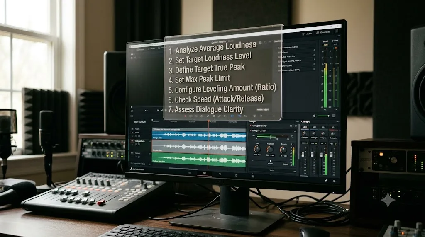Select the first mixer channel tab
The image size is (425, 237).
point(305,127)
